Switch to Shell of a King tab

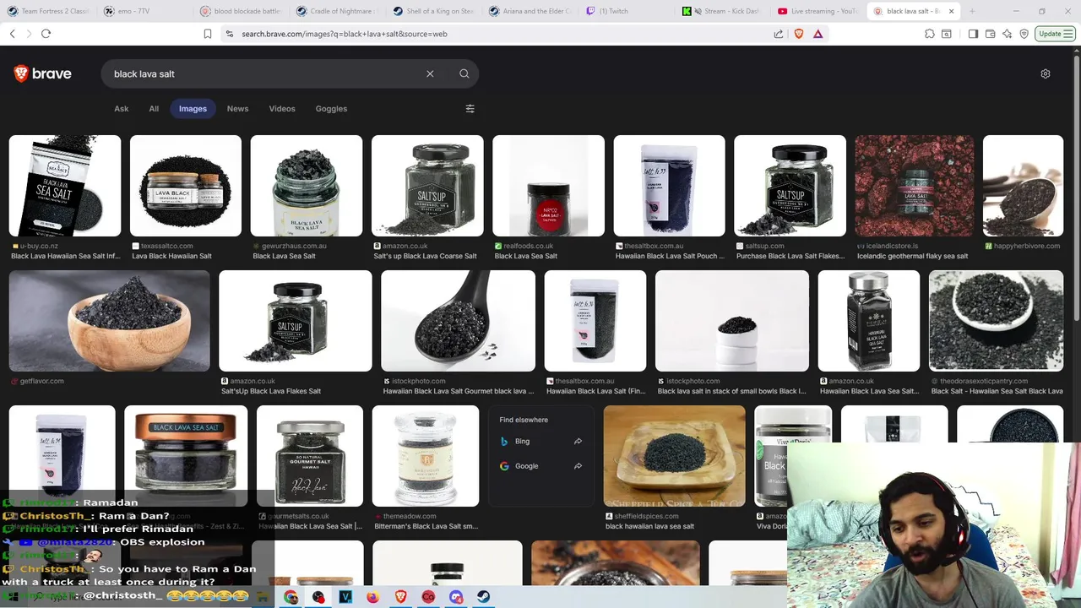[x=432, y=11]
